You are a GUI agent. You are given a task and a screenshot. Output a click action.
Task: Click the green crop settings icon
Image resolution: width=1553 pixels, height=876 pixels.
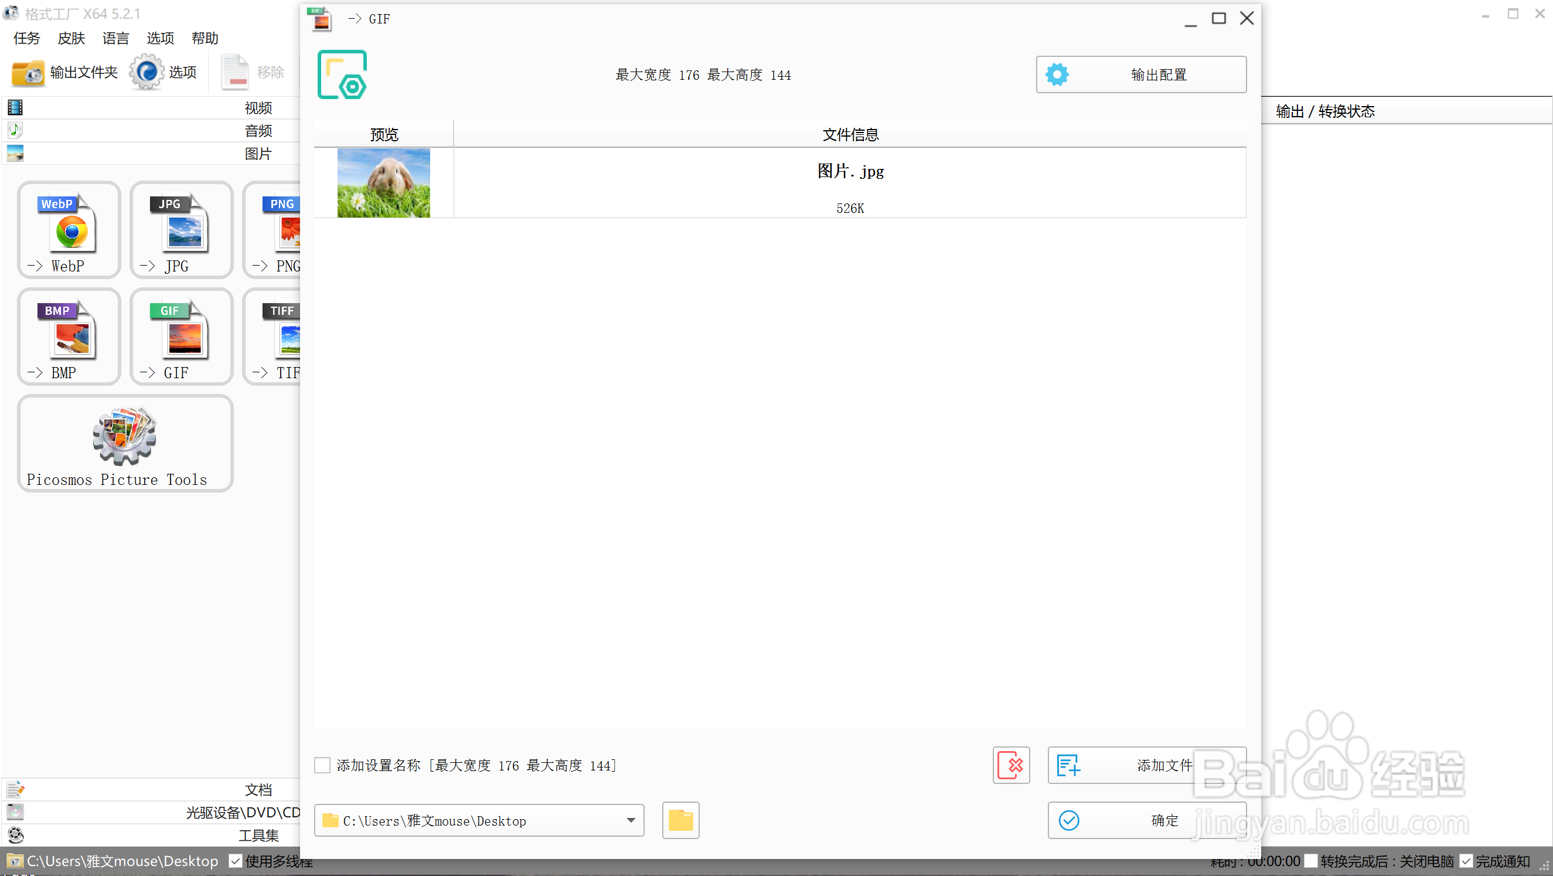pos(342,74)
